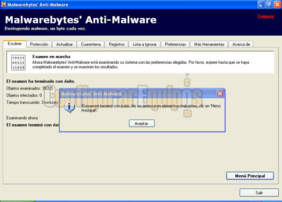This screenshot has width=282, height=202.
Task: Minimize the Malwarebytes window
Action: coord(261,5)
